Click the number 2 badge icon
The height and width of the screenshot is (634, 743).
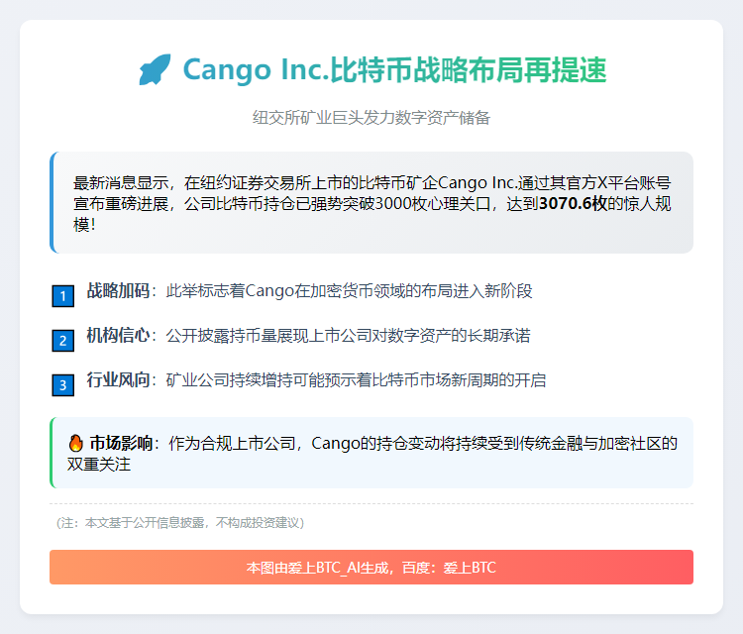point(63,341)
